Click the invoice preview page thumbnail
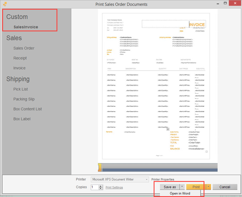242x197 pixels. coord(156,86)
